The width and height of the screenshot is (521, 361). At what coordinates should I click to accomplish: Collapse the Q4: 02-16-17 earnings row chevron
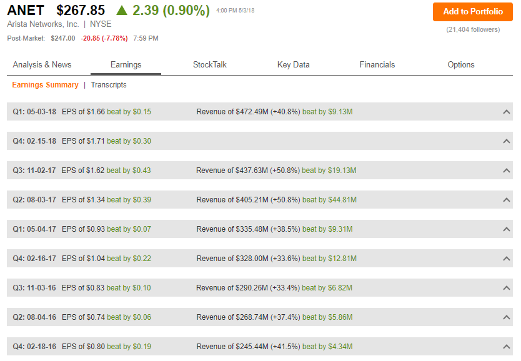pos(507,259)
